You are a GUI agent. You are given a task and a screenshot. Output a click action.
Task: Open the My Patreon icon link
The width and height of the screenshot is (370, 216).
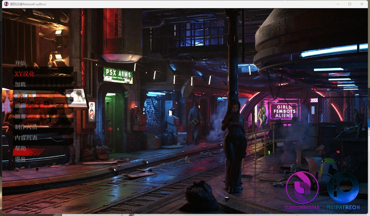[x=343, y=188]
